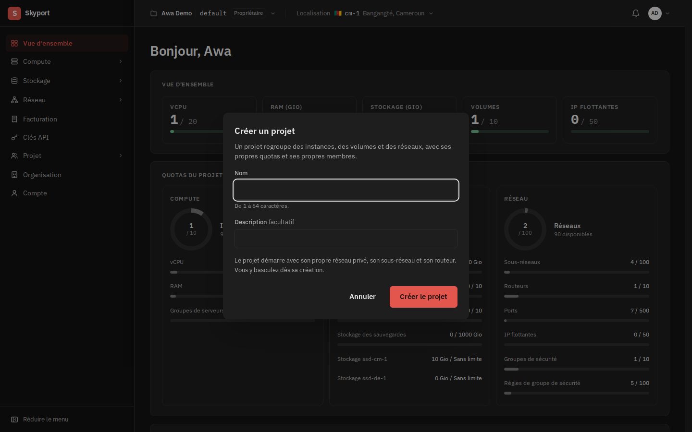Click the Créer le projet button

423,297
